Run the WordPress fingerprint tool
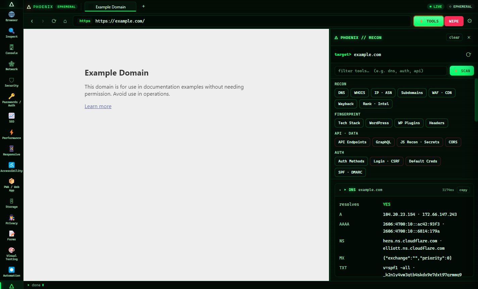The height and width of the screenshot is (289, 478). pyautogui.click(x=379, y=123)
